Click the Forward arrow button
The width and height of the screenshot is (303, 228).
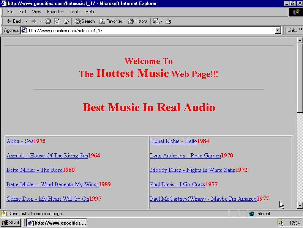34,21
